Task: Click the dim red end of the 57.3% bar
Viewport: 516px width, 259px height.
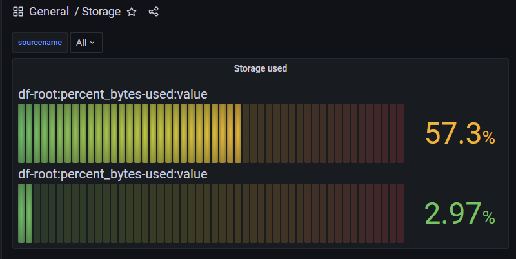Action: pyautogui.click(x=400, y=133)
